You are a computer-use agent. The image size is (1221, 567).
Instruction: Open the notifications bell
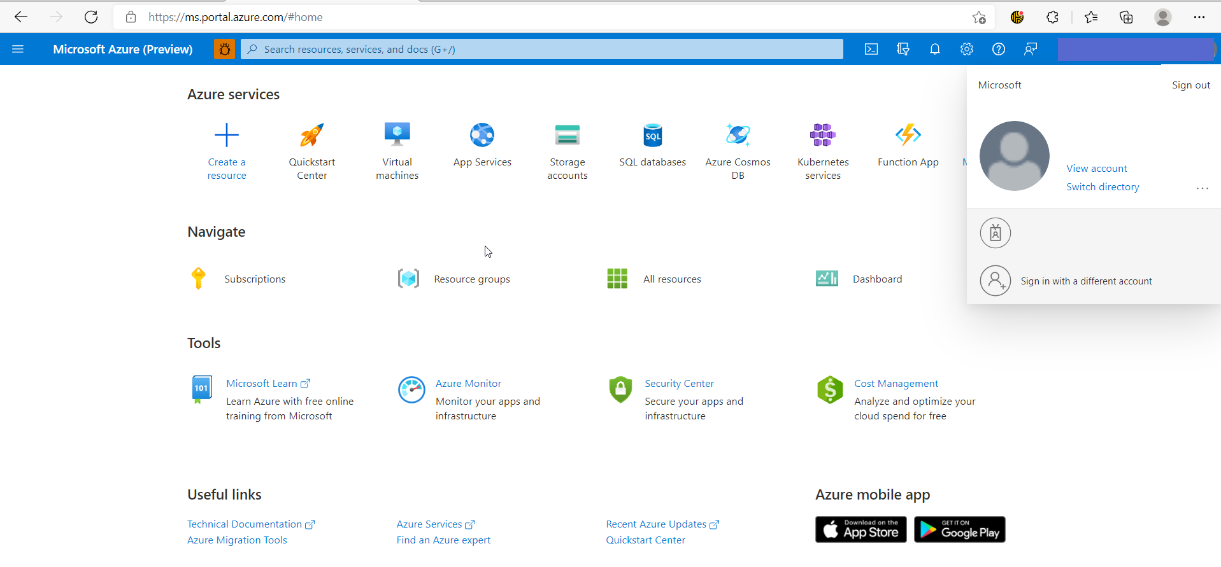935,49
